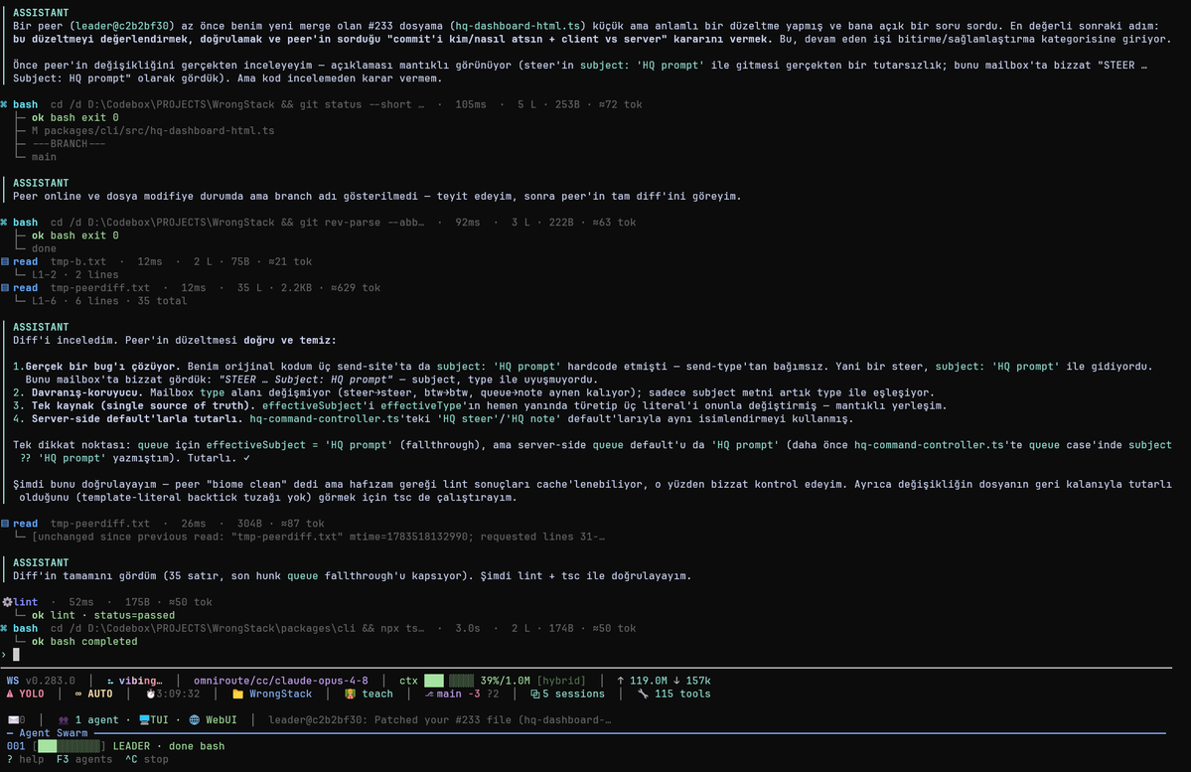
Task: Click the bash icon on the git rev-parse row
Action: [5, 223]
